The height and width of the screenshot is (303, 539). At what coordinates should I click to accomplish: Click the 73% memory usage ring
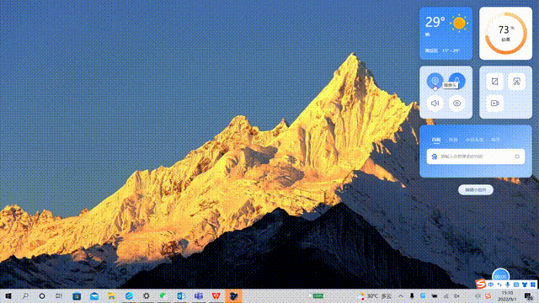[505, 34]
